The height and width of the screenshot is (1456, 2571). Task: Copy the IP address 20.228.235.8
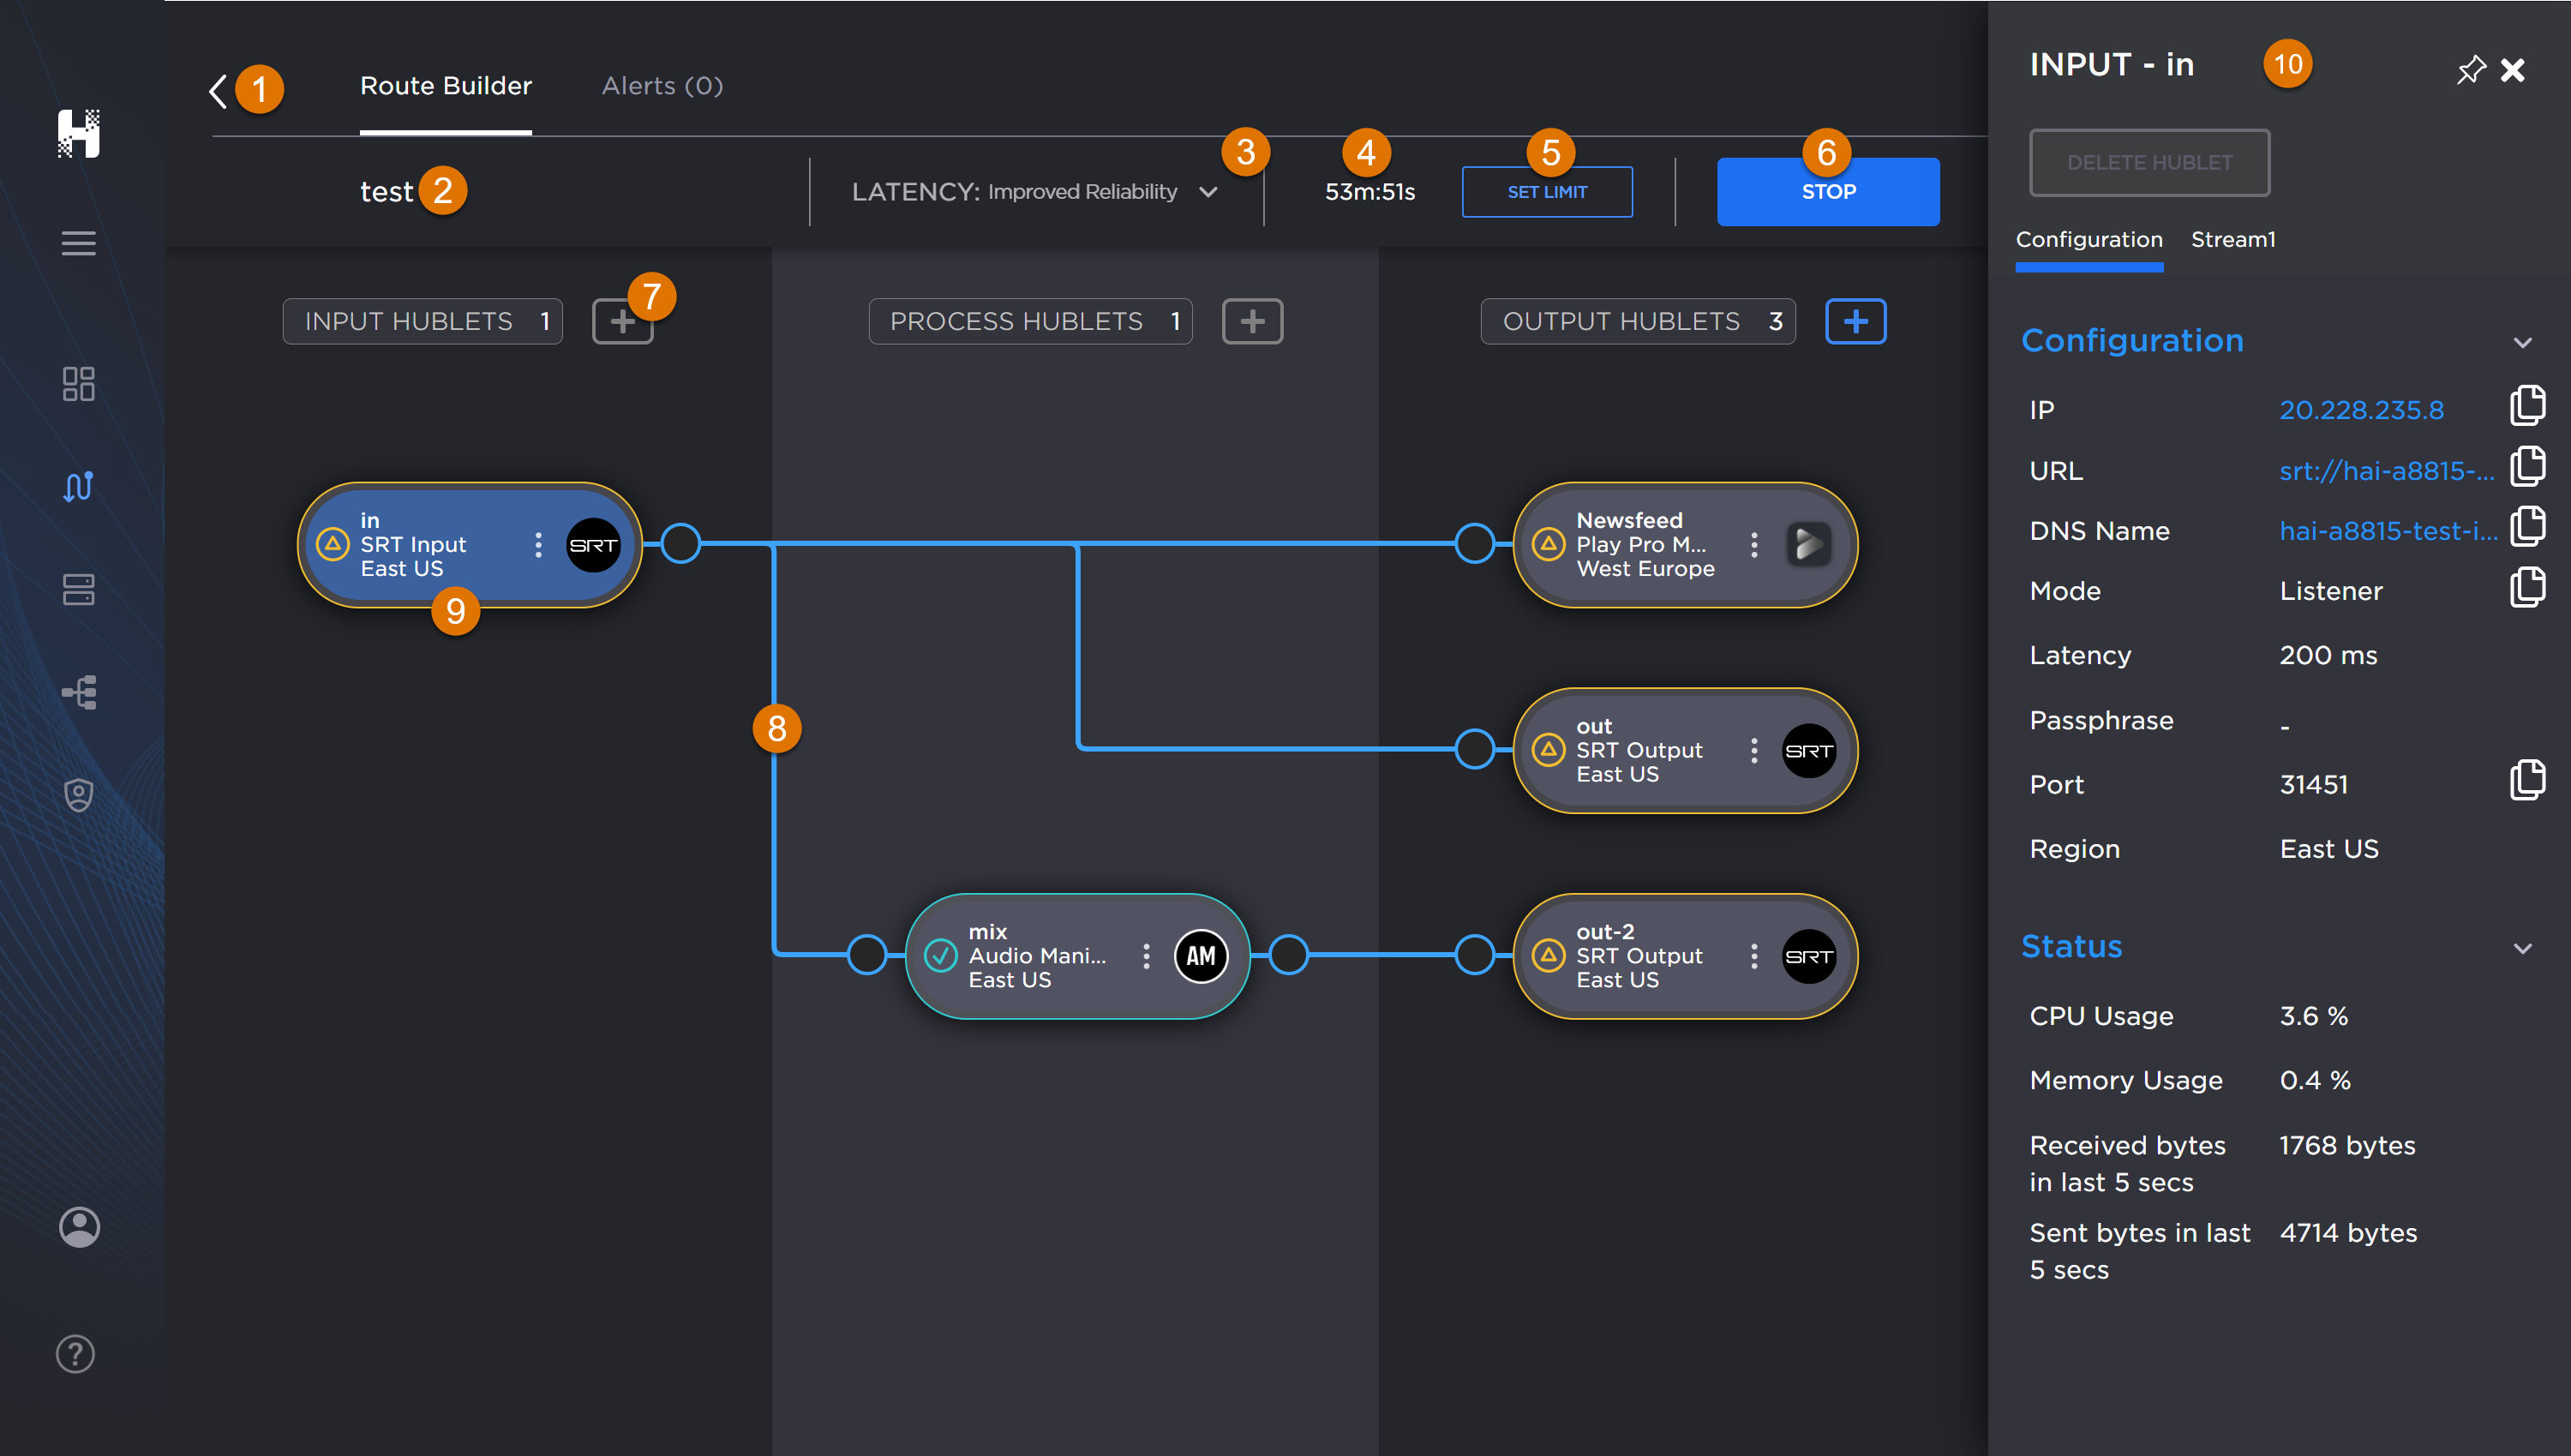pyautogui.click(x=2529, y=405)
